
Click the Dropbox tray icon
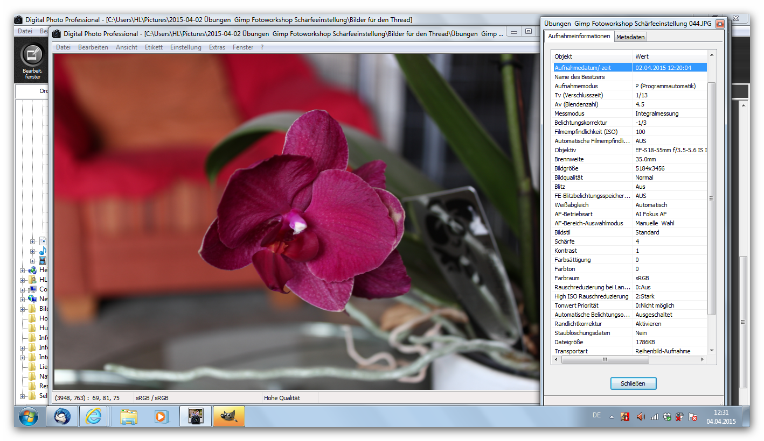[667, 417]
